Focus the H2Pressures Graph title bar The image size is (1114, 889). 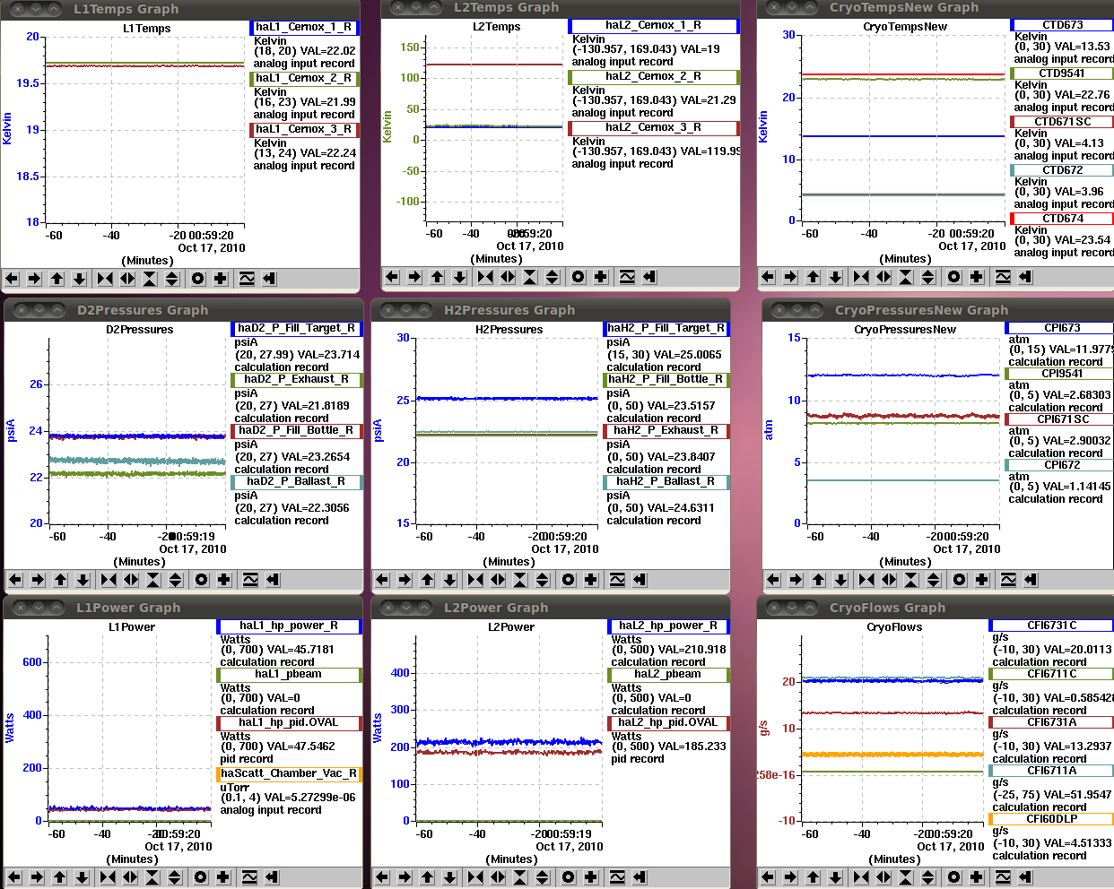551,310
